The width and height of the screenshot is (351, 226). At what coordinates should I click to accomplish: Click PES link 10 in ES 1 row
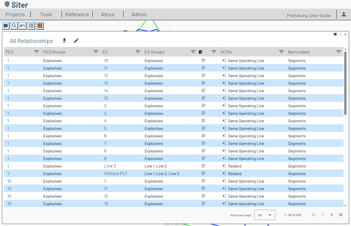point(9,181)
